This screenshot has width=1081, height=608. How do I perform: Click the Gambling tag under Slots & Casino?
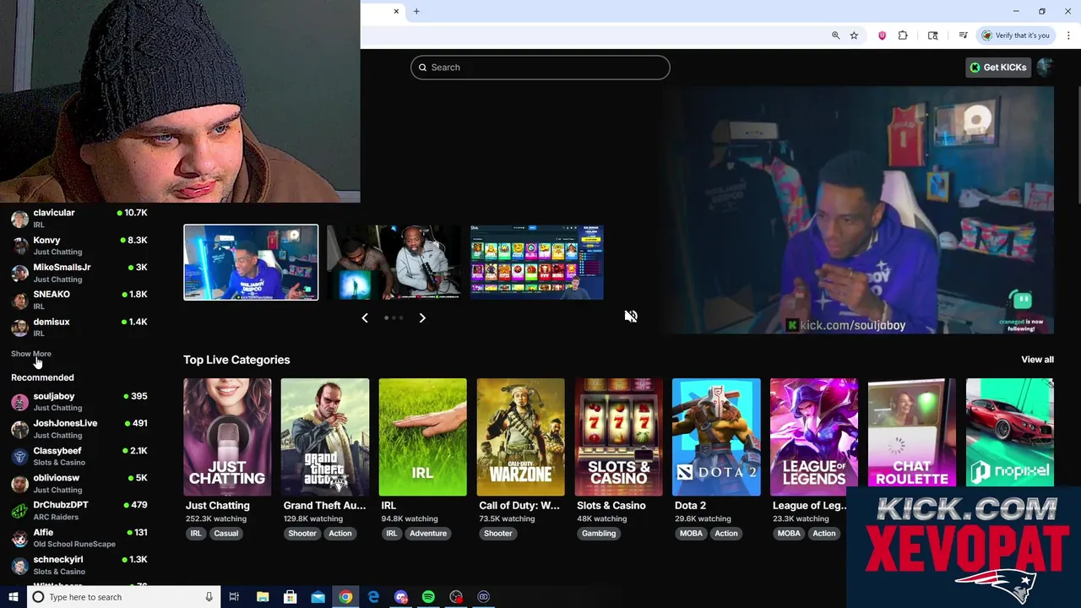[x=599, y=534]
